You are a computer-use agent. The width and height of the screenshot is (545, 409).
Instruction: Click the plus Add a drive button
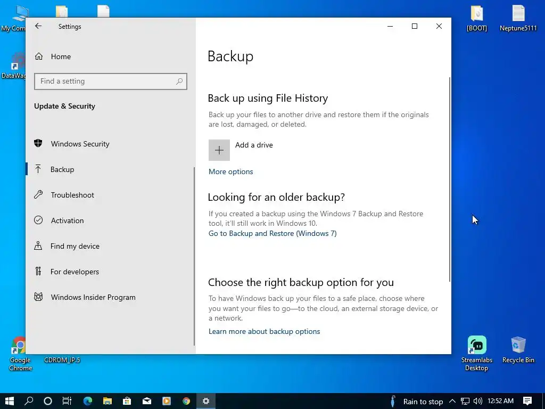tap(219, 150)
